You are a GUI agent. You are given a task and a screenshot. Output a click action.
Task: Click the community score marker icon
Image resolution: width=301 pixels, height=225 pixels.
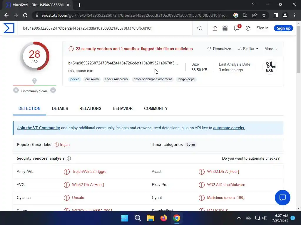(34, 81)
